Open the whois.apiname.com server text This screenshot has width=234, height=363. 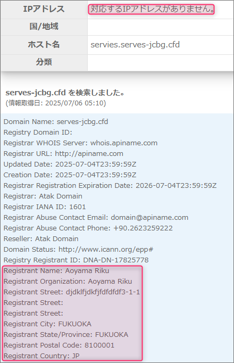click(x=124, y=143)
